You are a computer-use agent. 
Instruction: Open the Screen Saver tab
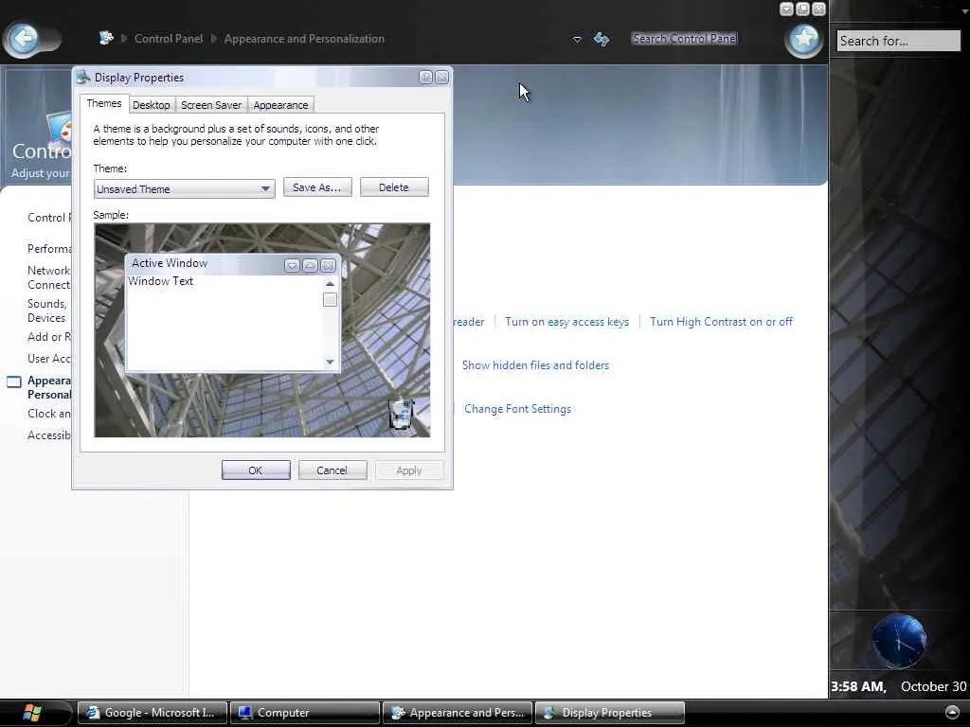point(211,105)
